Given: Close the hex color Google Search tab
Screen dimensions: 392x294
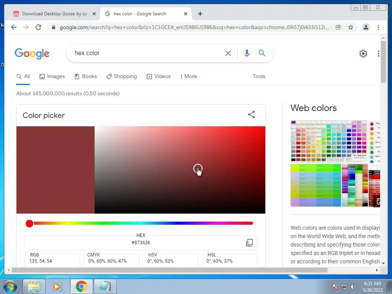Looking at the screenshot, I should 186,14.
